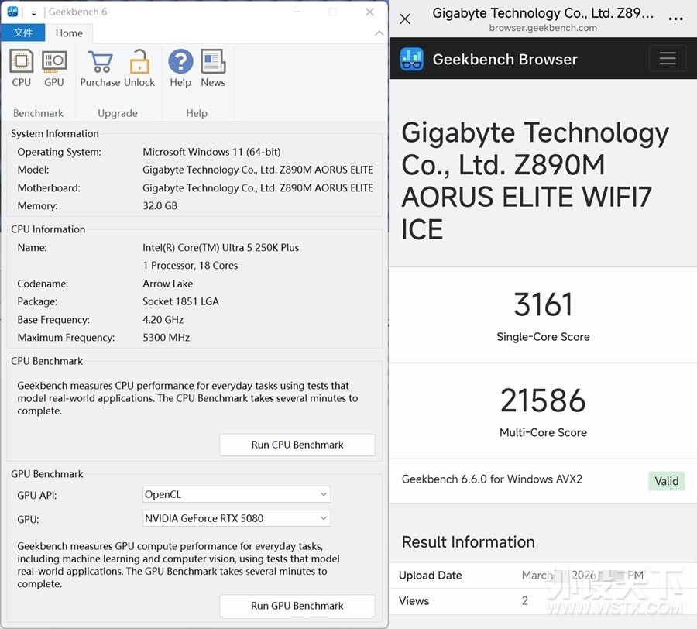Screen dimensions: 697x629
Task: Click the quick access toolbar dropdown arrow
Action: 33,12
